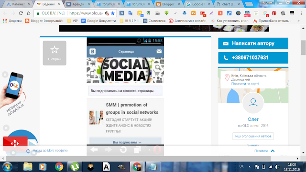Close the delivery truck promo banner
The image size is (306, 172).
(6, 128)
